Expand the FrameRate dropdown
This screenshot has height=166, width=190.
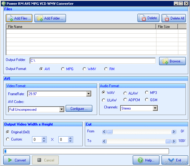click(88, 94)
